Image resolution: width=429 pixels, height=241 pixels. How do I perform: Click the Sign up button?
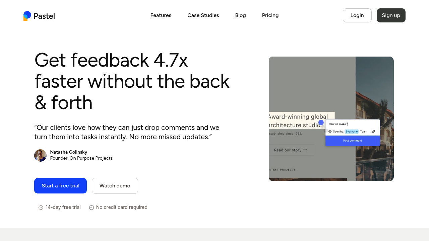391,15
